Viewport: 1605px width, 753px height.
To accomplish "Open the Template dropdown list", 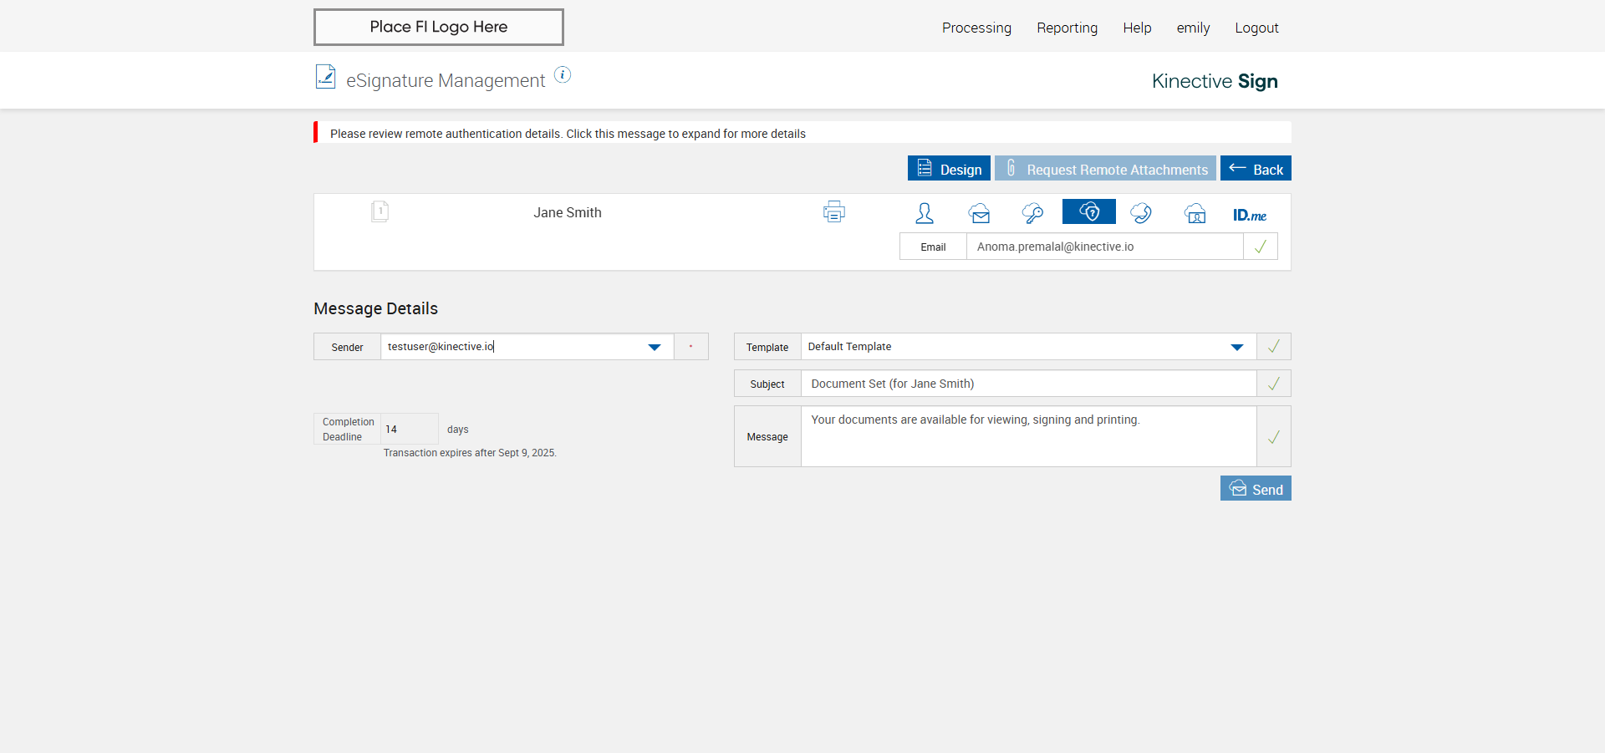I will point(1237,347).
